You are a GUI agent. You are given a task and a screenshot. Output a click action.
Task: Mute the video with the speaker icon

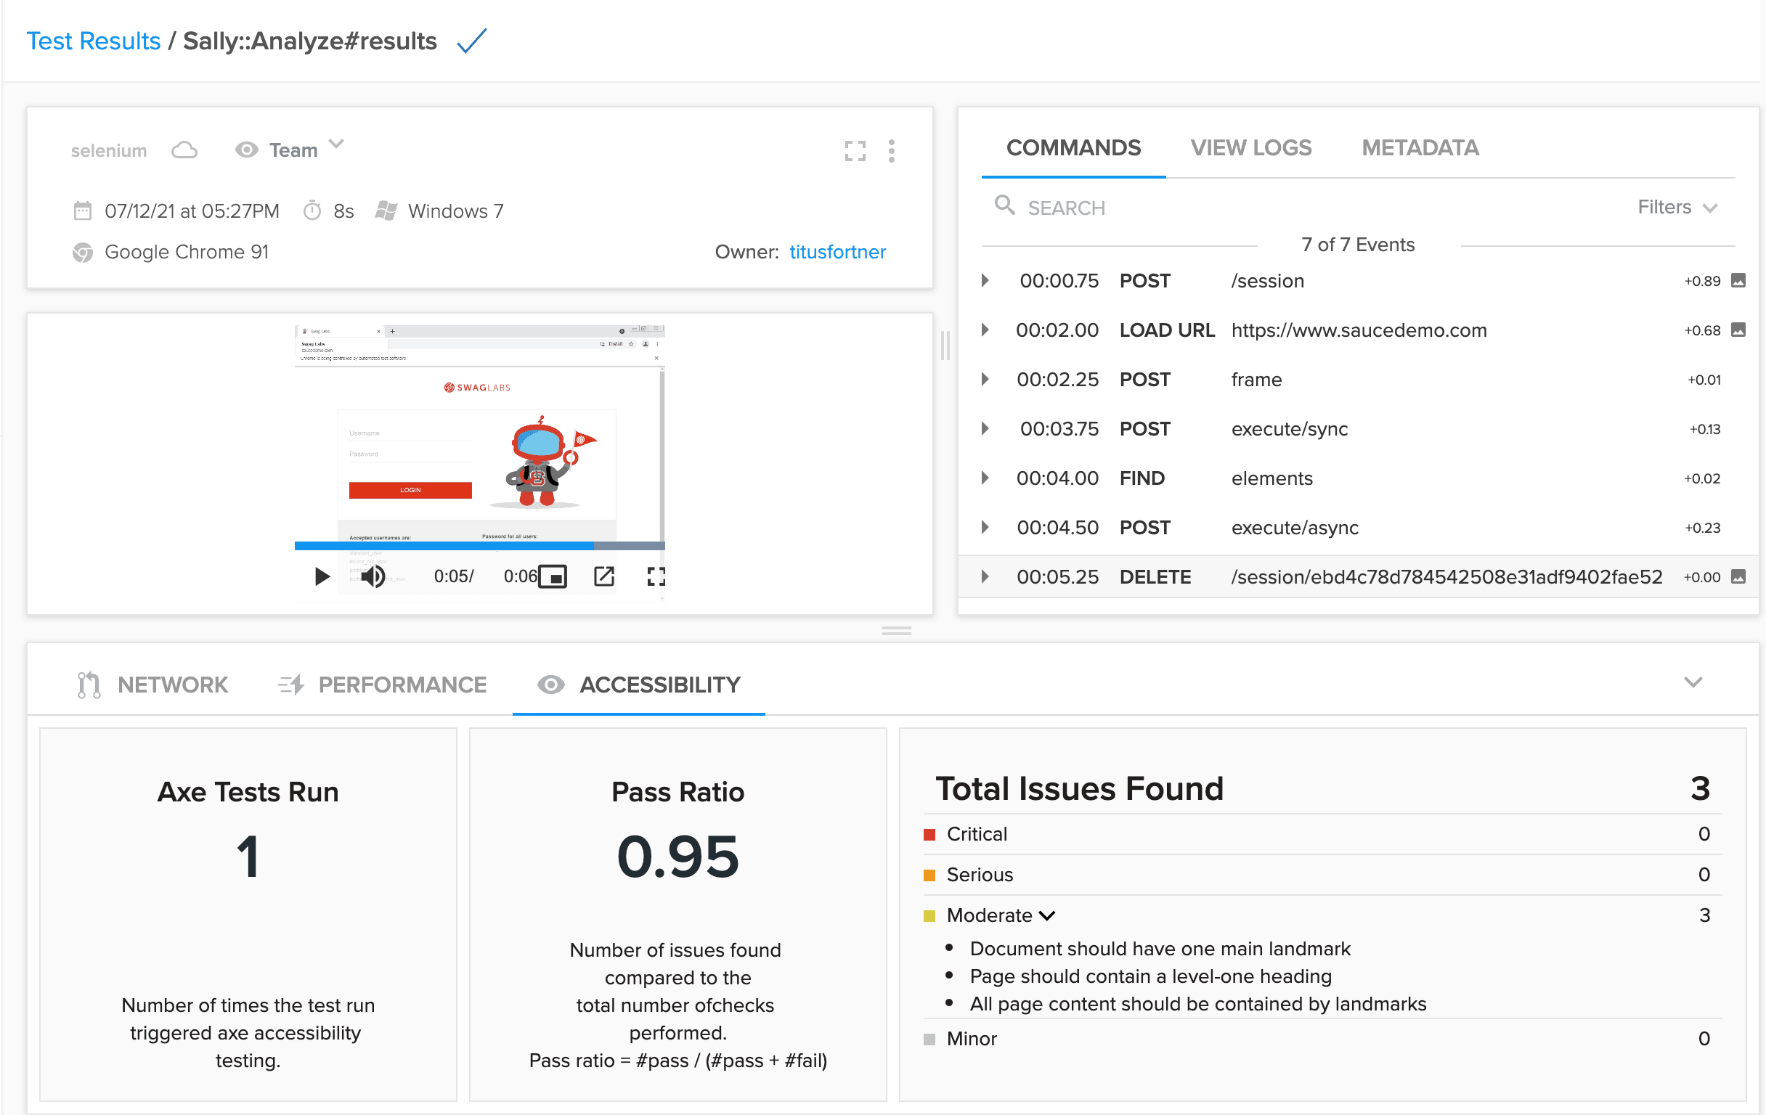(373, 576)
